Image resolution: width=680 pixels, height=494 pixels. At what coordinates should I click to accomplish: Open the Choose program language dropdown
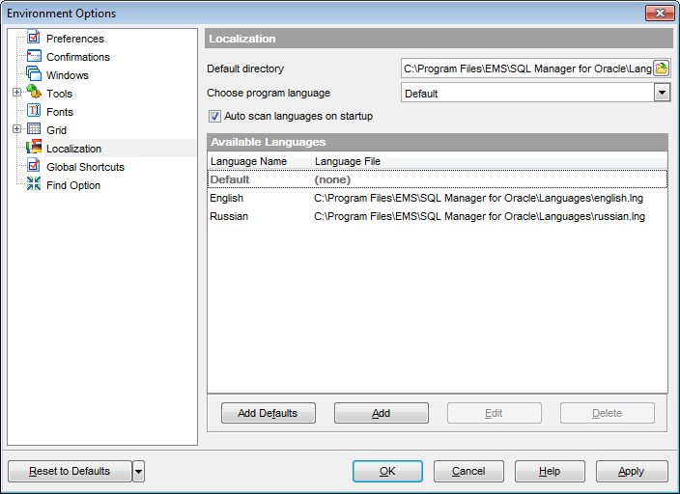pyautogui.click(x=662, y=93)
